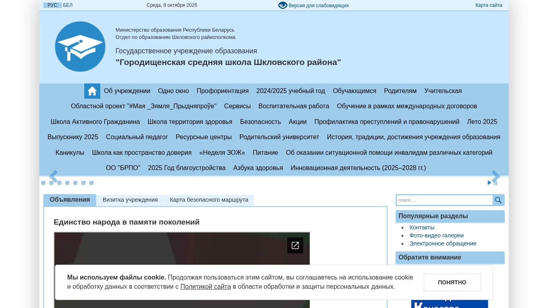Open the Обучающимся menu

(355, 91)
